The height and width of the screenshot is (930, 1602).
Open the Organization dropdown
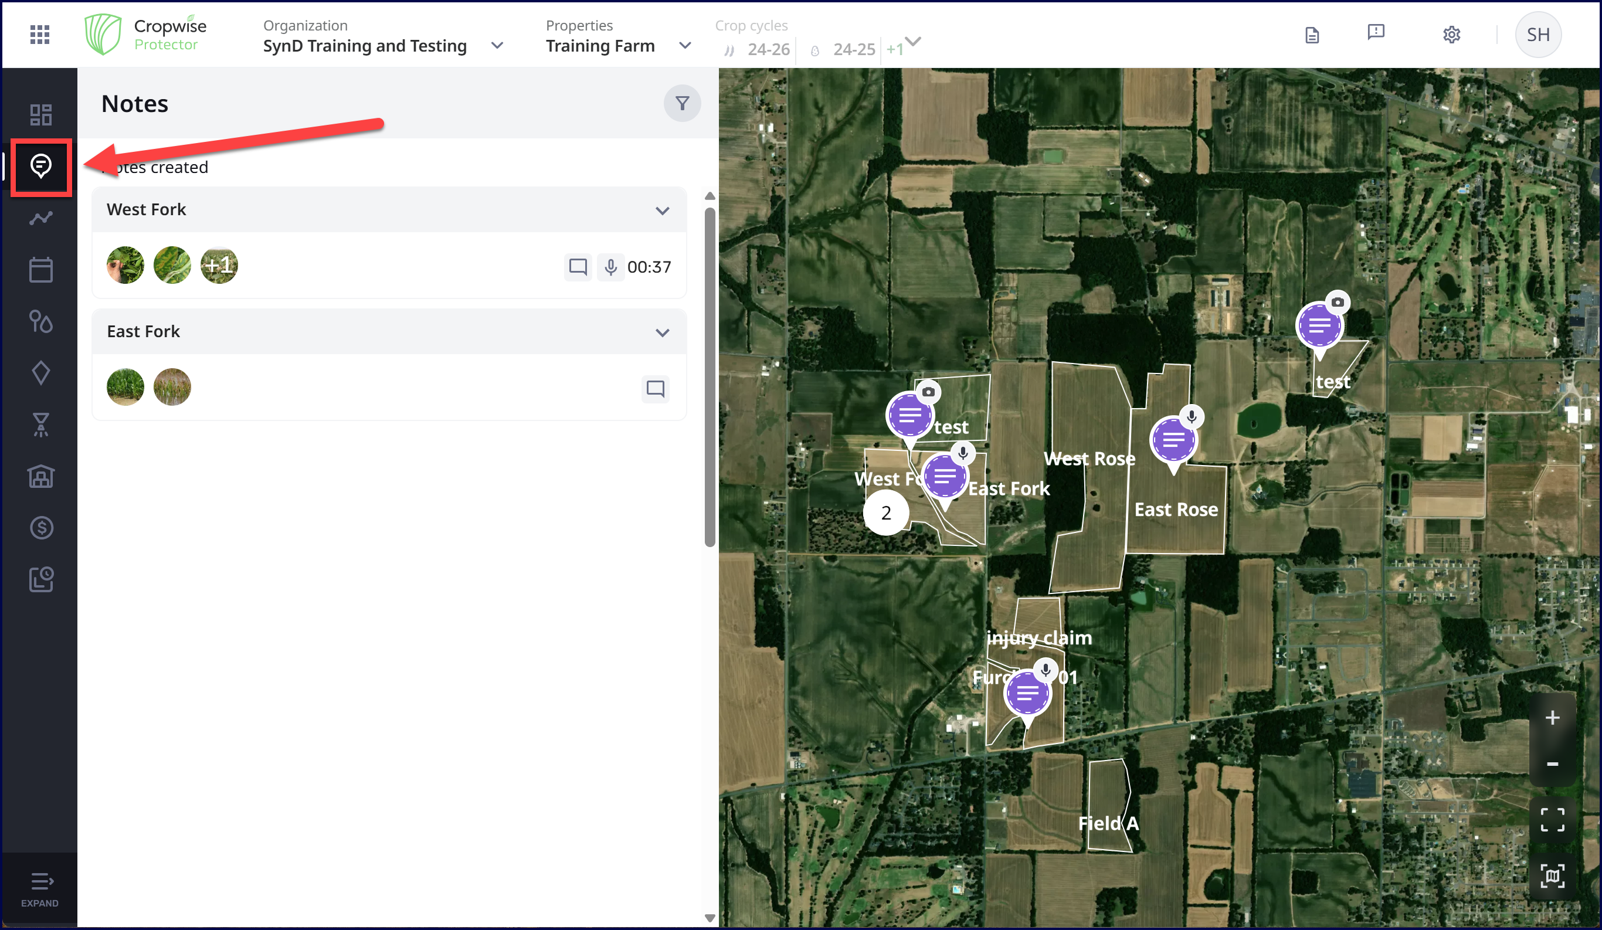[x=497, y=46]
